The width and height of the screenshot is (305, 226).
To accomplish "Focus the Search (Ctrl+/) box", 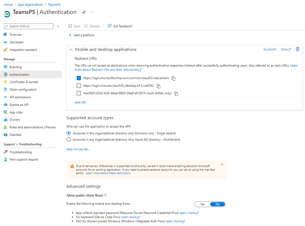I will [28, 26].
